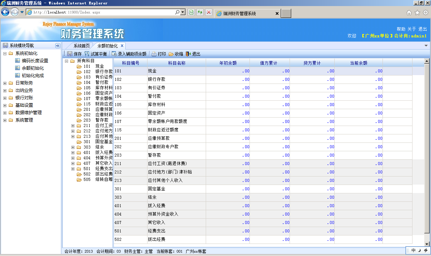Open the browser tools gear icon

[426, 12]
